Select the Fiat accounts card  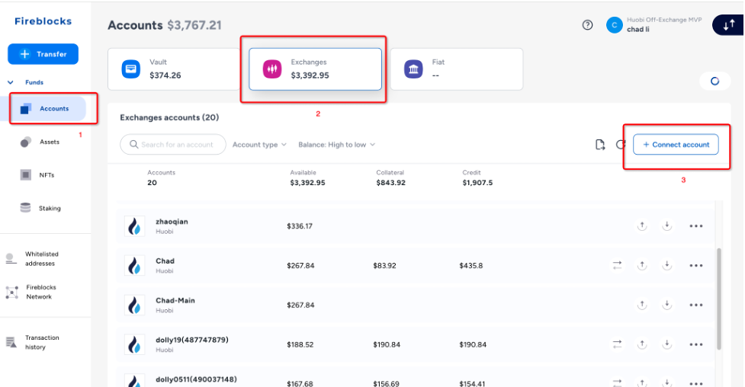coord(456,69)
